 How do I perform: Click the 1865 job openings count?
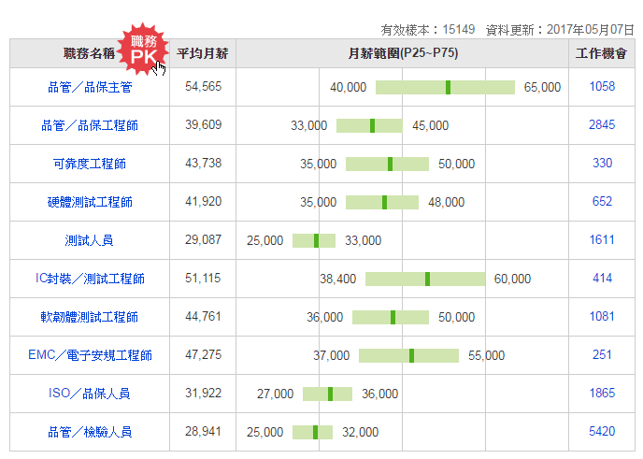tap(602, 394)
